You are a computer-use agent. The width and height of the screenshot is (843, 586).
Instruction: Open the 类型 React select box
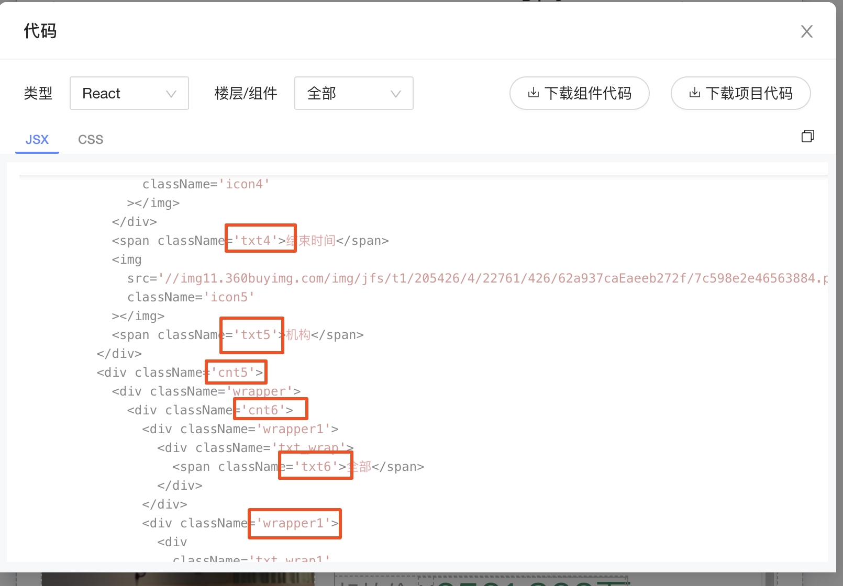pos(129,93)
